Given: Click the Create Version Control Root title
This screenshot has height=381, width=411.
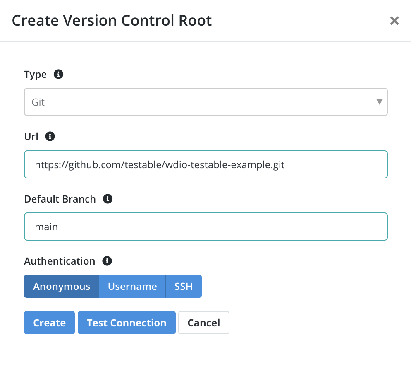Looking at the screenshot, I should coord(112,20).
